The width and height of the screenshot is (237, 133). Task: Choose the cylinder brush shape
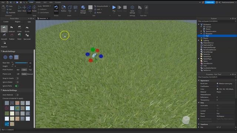[16, 57]
